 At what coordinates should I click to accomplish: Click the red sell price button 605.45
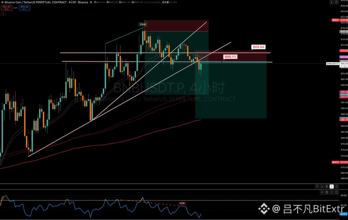tap(6, 8)
